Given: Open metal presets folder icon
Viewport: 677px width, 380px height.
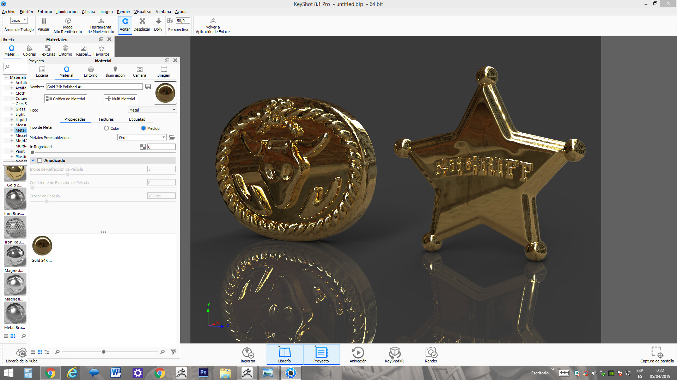Looking at the screenshot, I should [172, 138].
